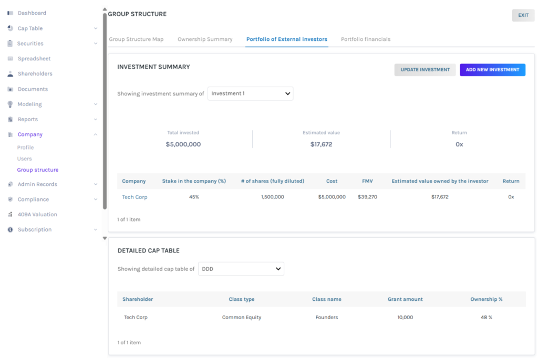Open the DDD cap table dropdown

point(241,269)
